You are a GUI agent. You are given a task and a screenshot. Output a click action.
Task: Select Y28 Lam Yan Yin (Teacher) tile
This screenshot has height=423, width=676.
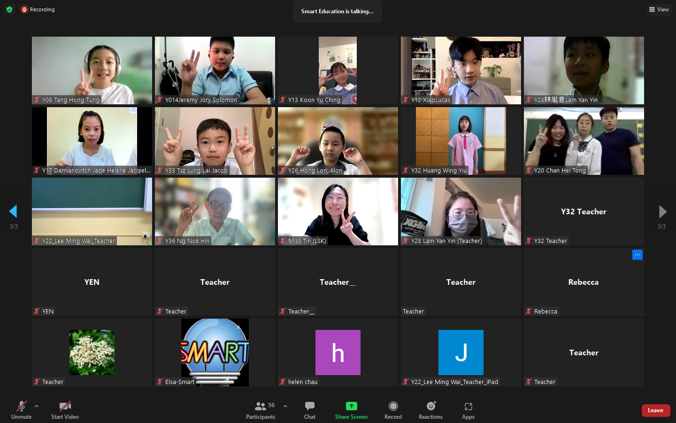[x=461, y=211]
